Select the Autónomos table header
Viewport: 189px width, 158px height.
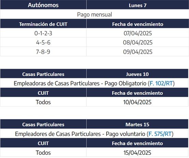[x=43, y=5]
